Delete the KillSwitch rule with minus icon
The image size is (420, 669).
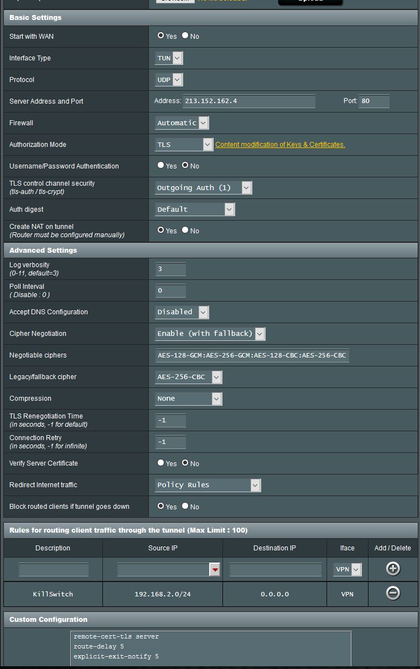click(x=393, y=593)
